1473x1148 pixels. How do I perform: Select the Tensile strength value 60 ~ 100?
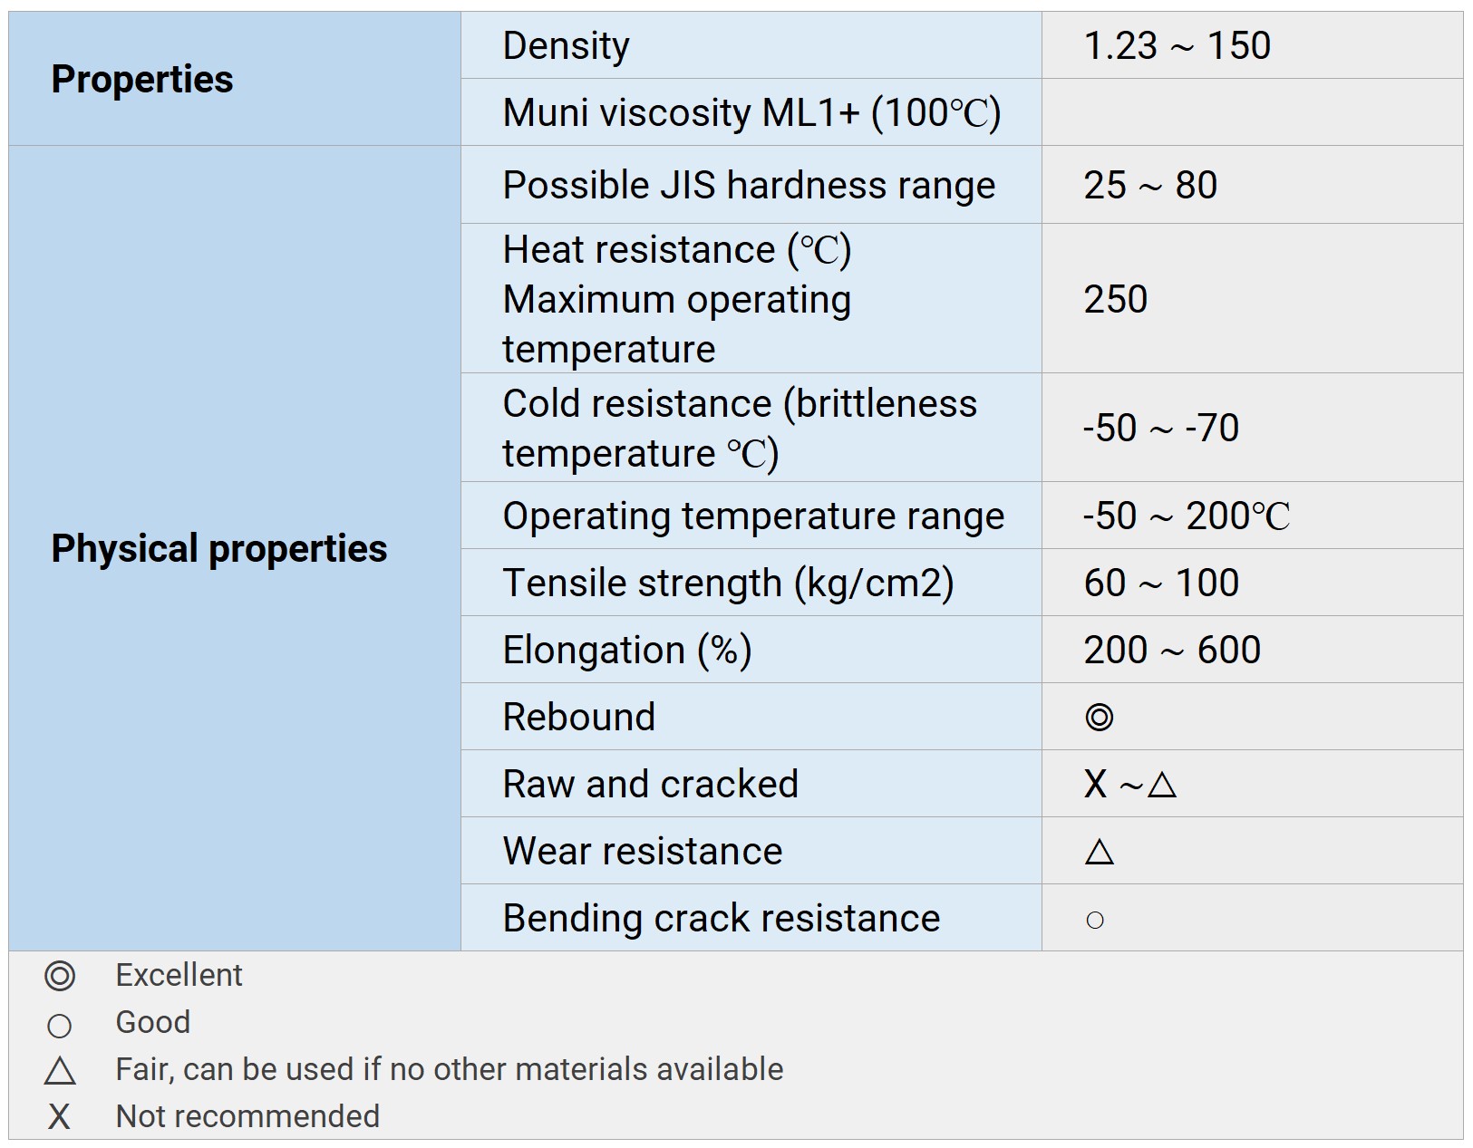[1160, 584]
